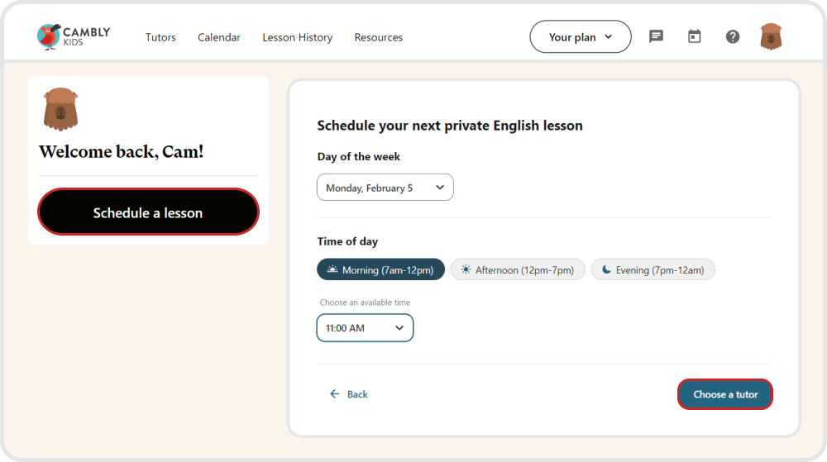
Task: Click the Schedule a lesson button
Action: point(148,212)
